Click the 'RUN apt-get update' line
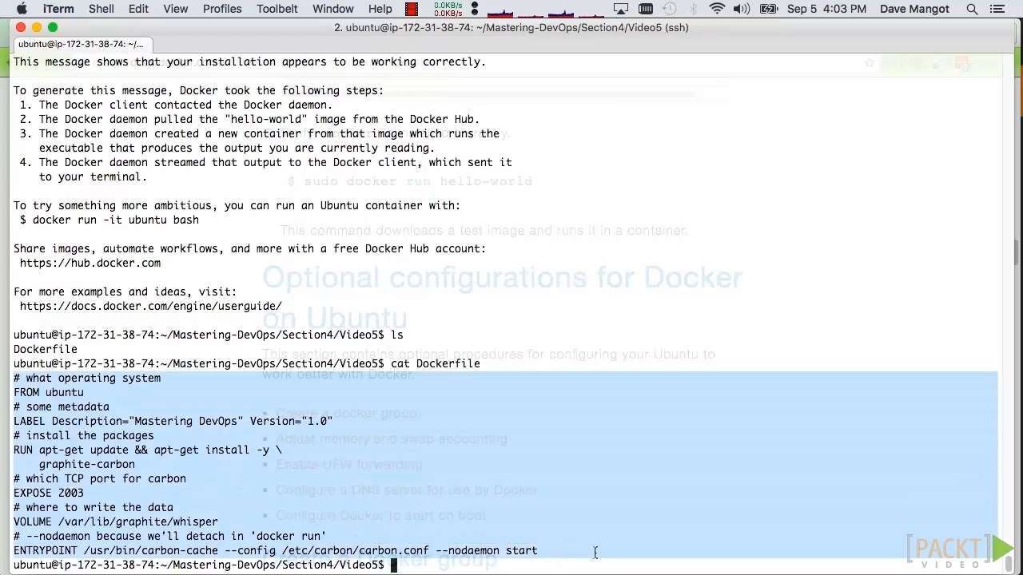 pos(148,450)
